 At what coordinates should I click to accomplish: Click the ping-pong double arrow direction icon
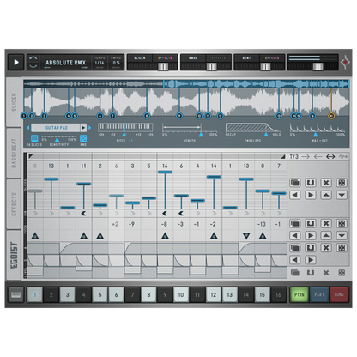(x=330, y=157)
